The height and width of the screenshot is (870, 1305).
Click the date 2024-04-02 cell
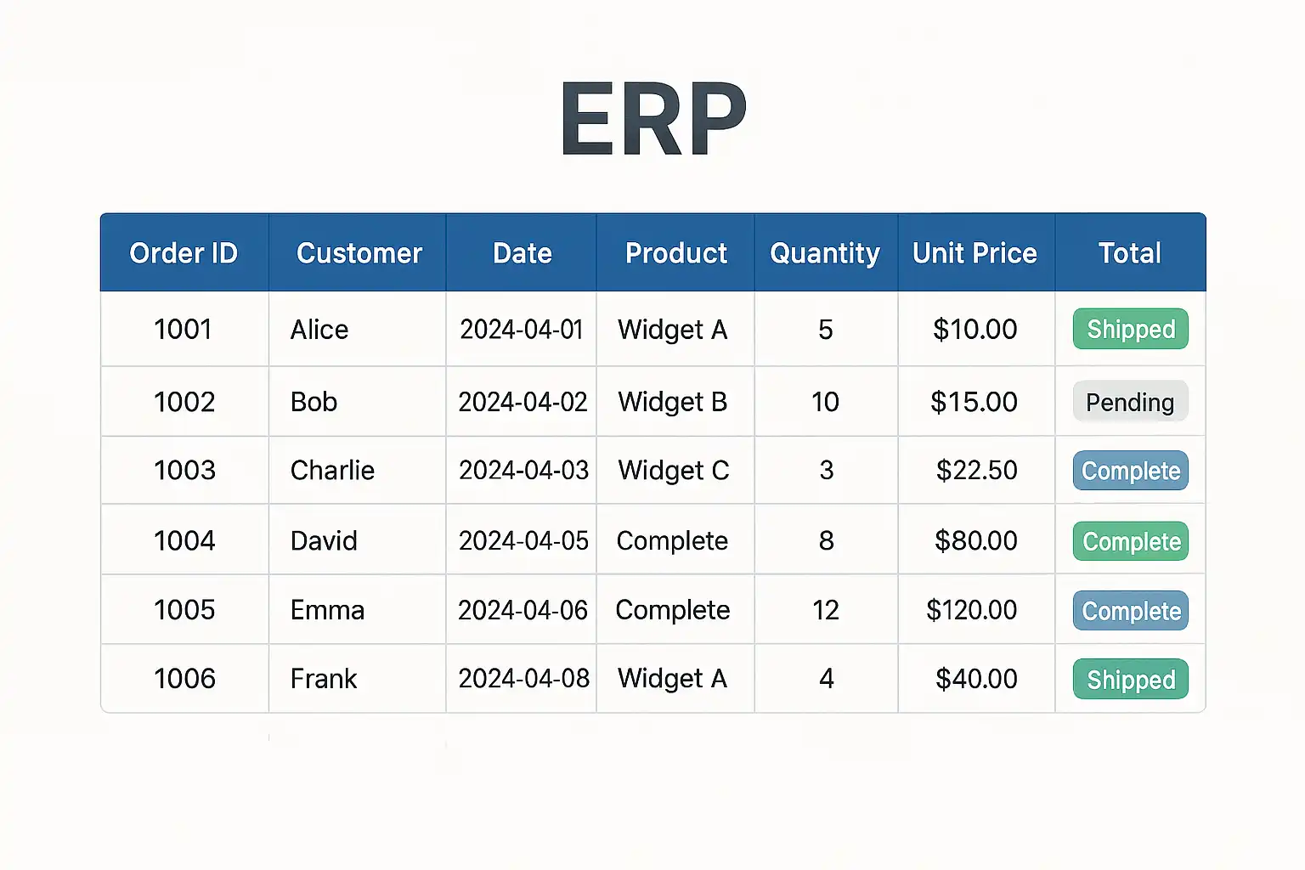click(523, 402)
